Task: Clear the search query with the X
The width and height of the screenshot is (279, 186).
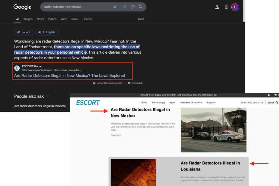Action: [x=115, y=7]
